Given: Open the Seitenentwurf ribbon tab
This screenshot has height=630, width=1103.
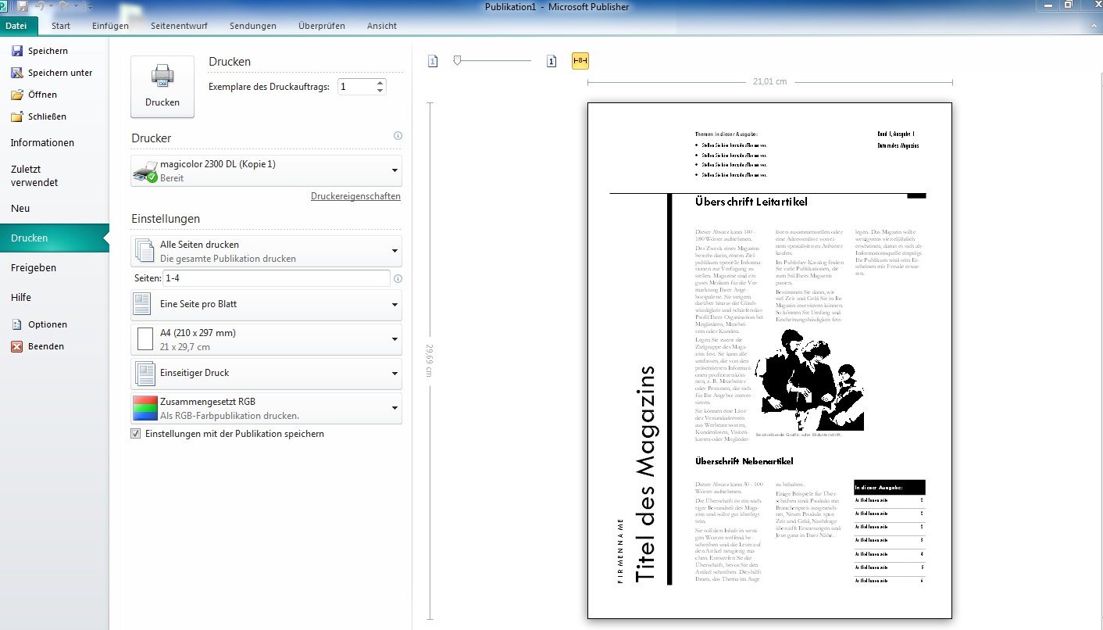Looking at the screenshot, I should point(179,26).
